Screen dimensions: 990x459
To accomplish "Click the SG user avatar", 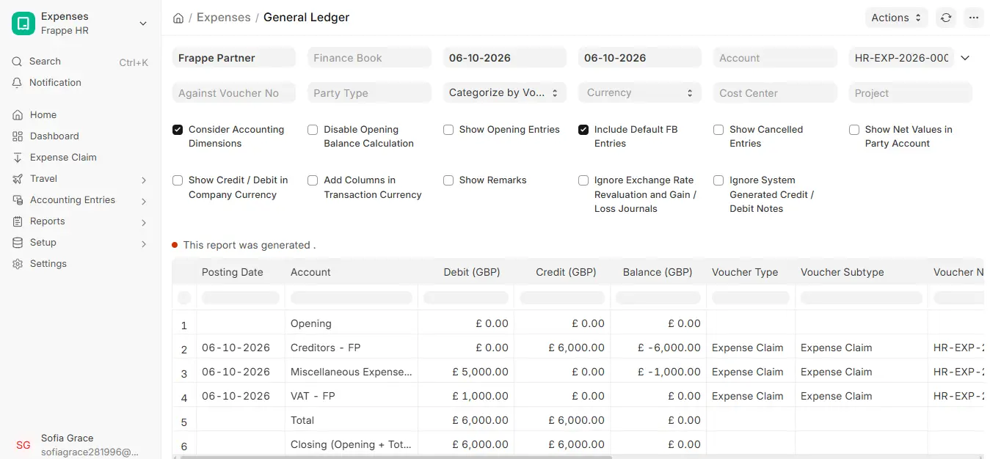I will 23,445.
